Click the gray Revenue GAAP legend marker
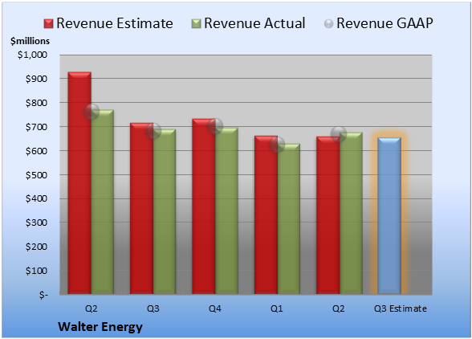 point(329,24)
